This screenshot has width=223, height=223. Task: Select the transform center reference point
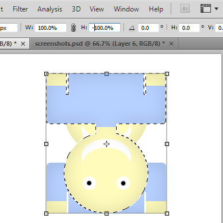(x=106, y=144)
